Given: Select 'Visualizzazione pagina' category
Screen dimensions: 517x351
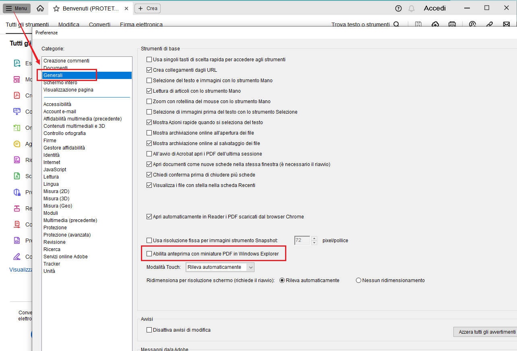Looking at the screenshot, I should tap(68, 90).
